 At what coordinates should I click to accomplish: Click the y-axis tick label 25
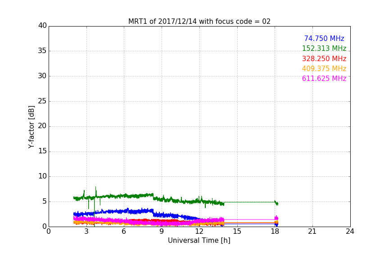[42, 101]
